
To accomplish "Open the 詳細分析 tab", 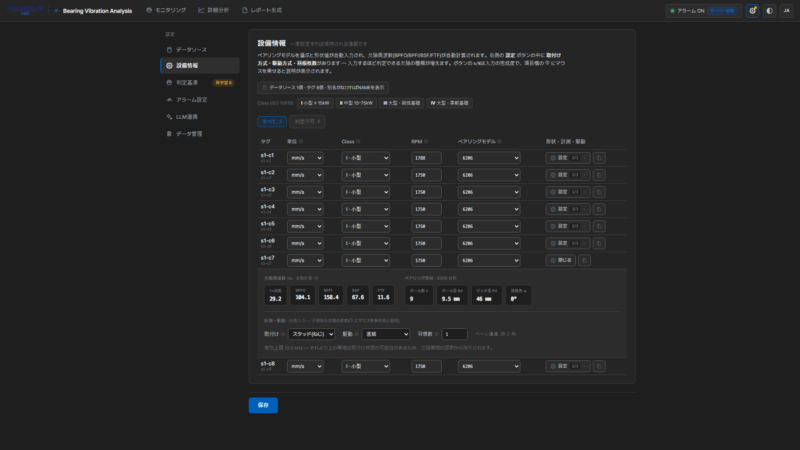I will (x=213, y=10).
